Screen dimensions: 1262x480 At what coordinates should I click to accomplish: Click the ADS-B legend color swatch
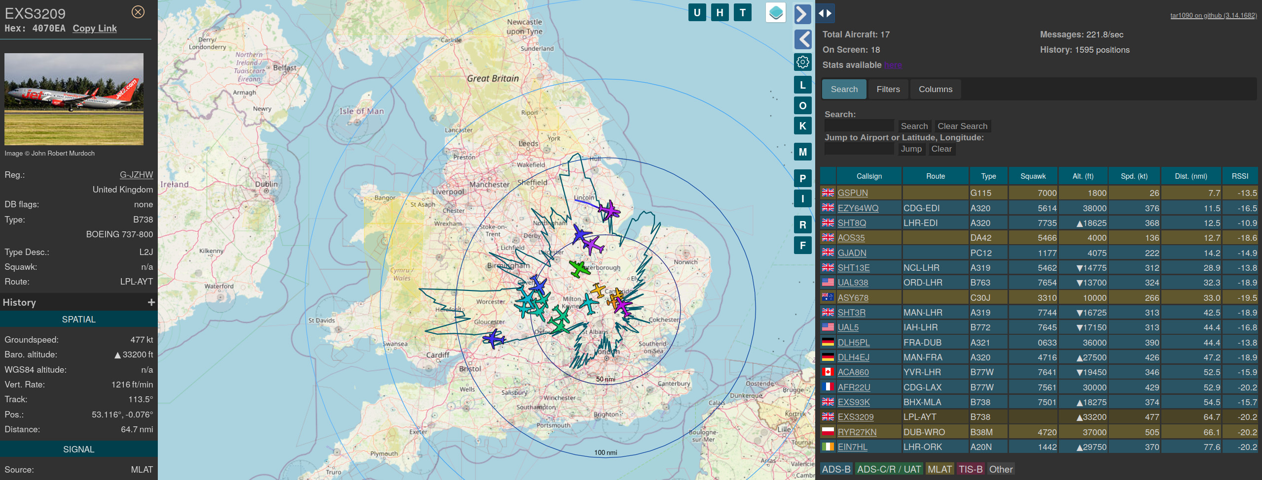[836, 469]
